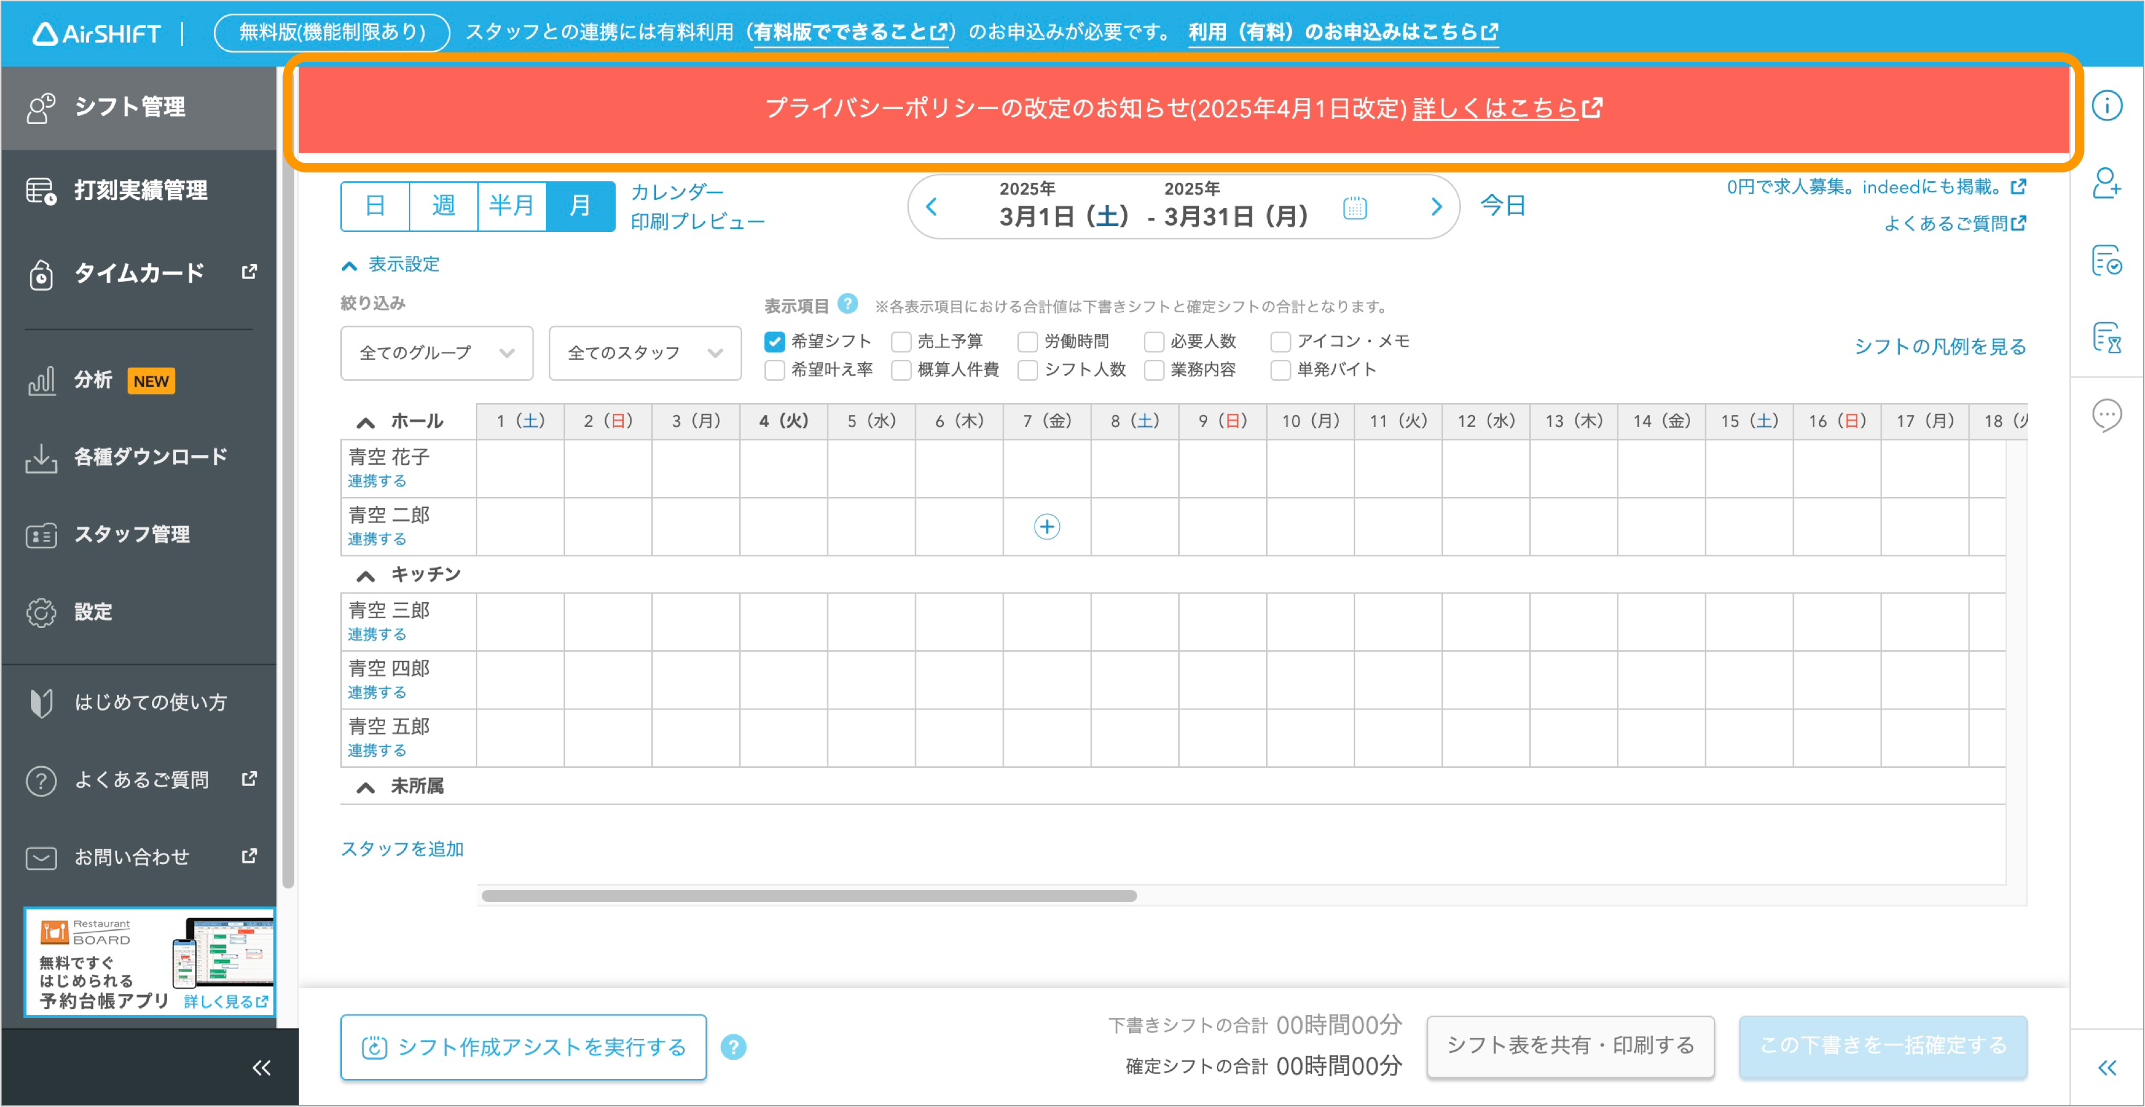Enable the 売上予算 checkbox

[900, 341]
